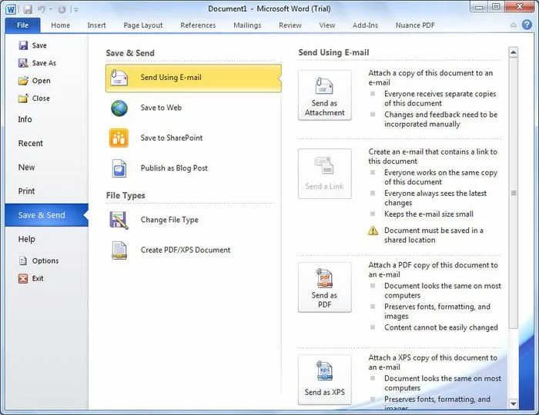Open the Add-Ins tab
Viewport: 539px width, 415px height.
point(365,25)
